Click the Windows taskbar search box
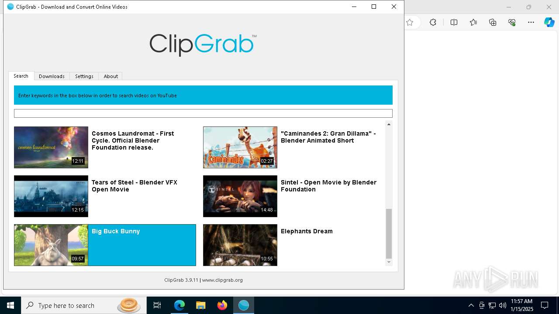Viewport: 559px width, 314px height. (84, 305)
